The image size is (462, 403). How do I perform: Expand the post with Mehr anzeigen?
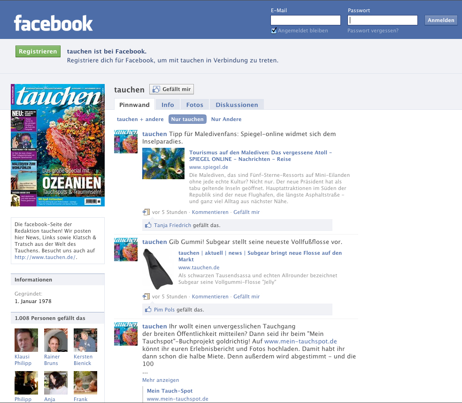pyautogui.click(x=161, y=380)
